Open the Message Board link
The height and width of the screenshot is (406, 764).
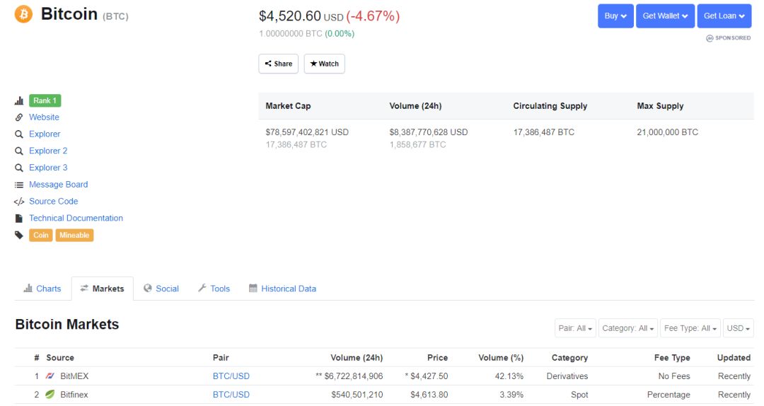tap(59, 184)
